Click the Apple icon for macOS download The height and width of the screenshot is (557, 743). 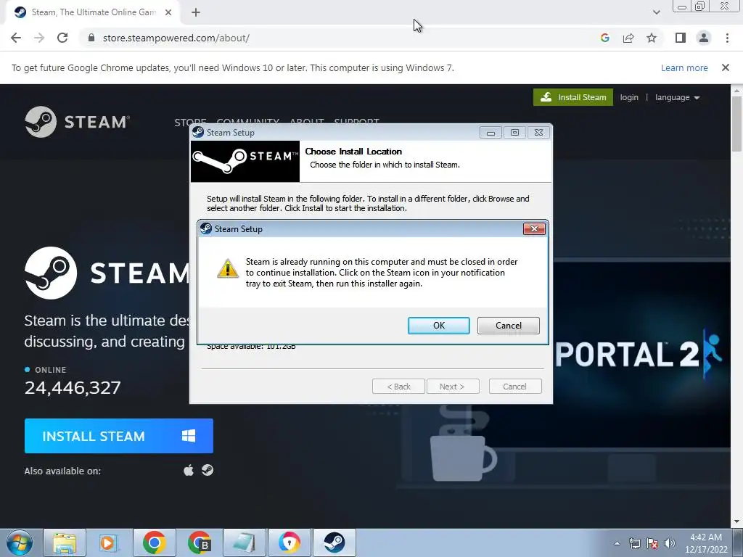tap(189, 470)
